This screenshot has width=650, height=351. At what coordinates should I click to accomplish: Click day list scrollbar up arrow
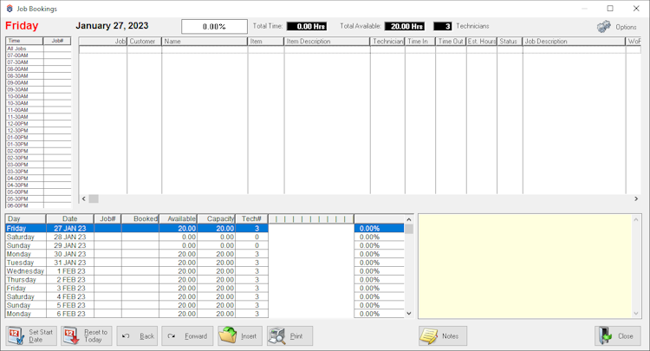click(409, 219)
